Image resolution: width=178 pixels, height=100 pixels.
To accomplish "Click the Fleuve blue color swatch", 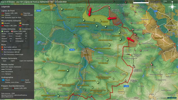I will coord(3,80).
